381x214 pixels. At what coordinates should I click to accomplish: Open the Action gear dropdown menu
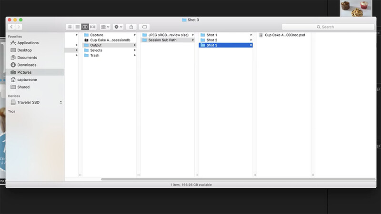[118, 27]
